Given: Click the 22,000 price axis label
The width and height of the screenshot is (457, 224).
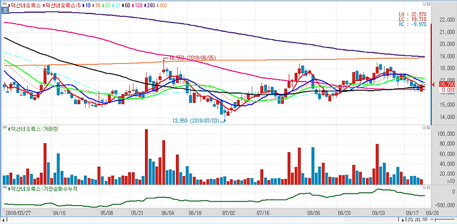Looking at the screenshot, I should click(447, 20).
